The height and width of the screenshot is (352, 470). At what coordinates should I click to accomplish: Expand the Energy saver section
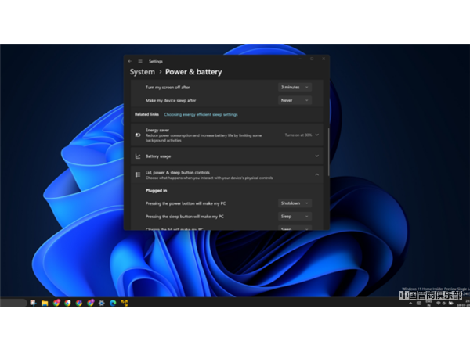(x=316, y=135)
